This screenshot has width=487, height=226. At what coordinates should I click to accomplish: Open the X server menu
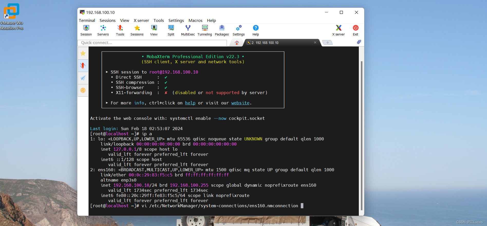pos(141,20)
